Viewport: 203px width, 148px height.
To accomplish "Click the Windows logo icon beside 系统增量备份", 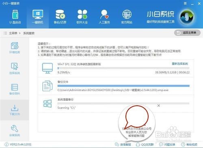I will [48, 104].
